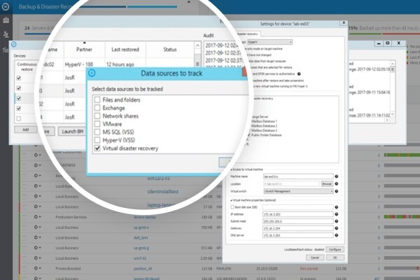Image resolution: width=420 pixels, height=280 pixels.
Task: Collapse Access to virtual machine section
Action: click(232, 169)
